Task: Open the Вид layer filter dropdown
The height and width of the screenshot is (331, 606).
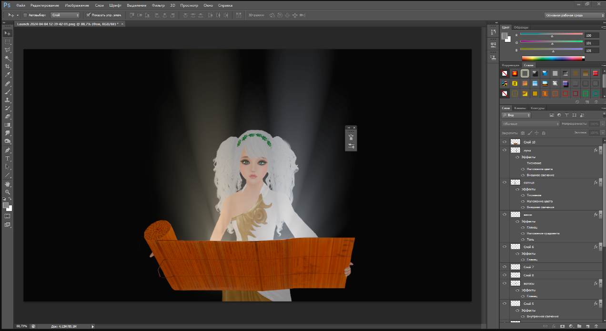Action: 516,115
